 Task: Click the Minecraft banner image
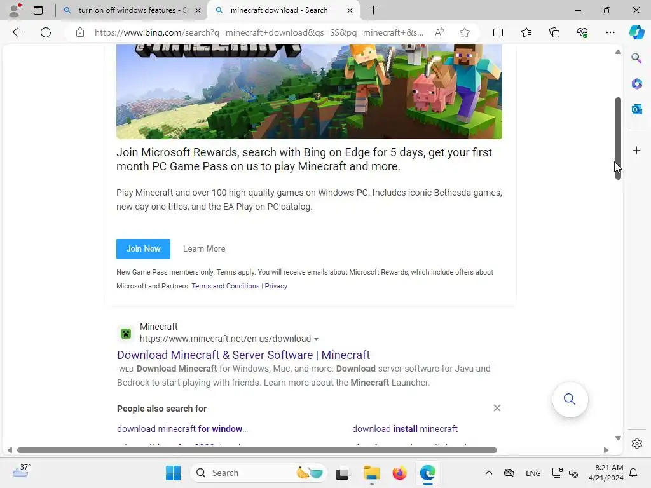pos(310,91)
